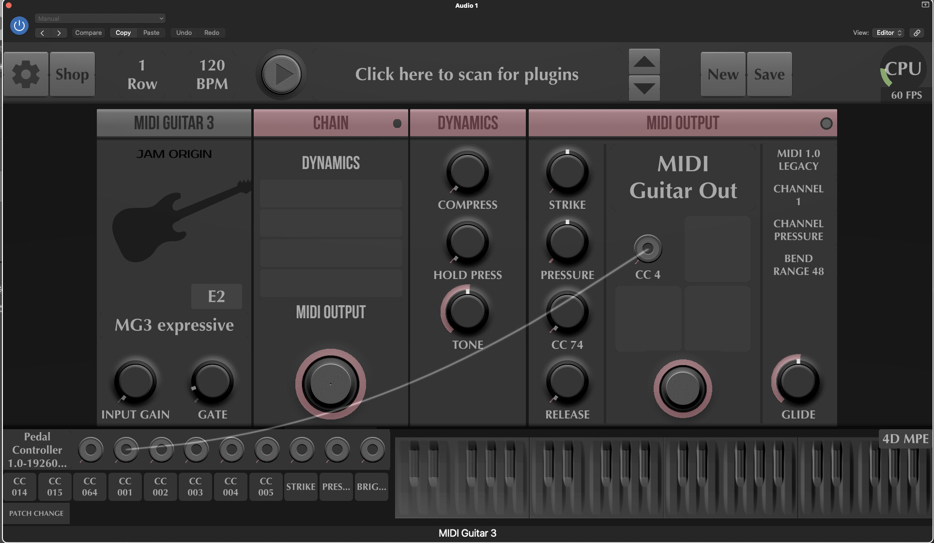Image resolution: width=934 pixels, height=543 pixels.
Task: Click the plugin power bypass button
Action: point(19,25)
